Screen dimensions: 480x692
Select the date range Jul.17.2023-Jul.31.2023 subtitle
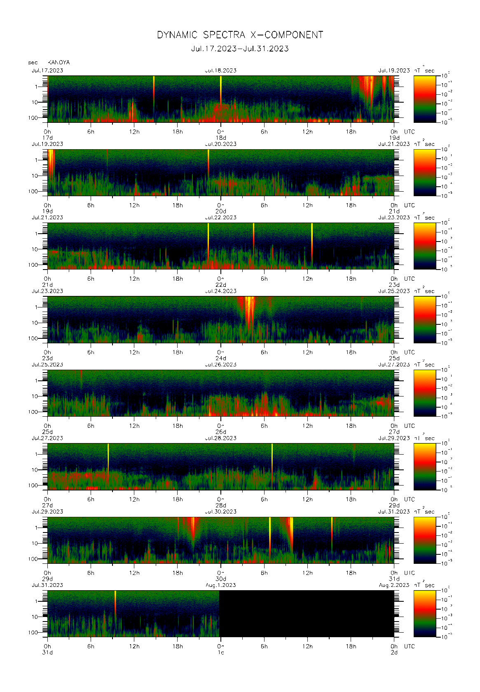coord(240,49)
